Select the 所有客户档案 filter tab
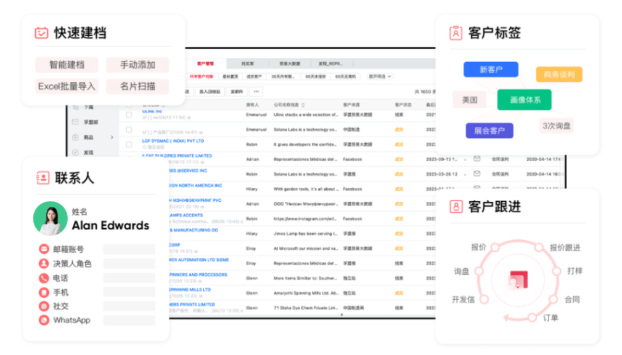The image size is (622, 355). (x=202, y=76)
